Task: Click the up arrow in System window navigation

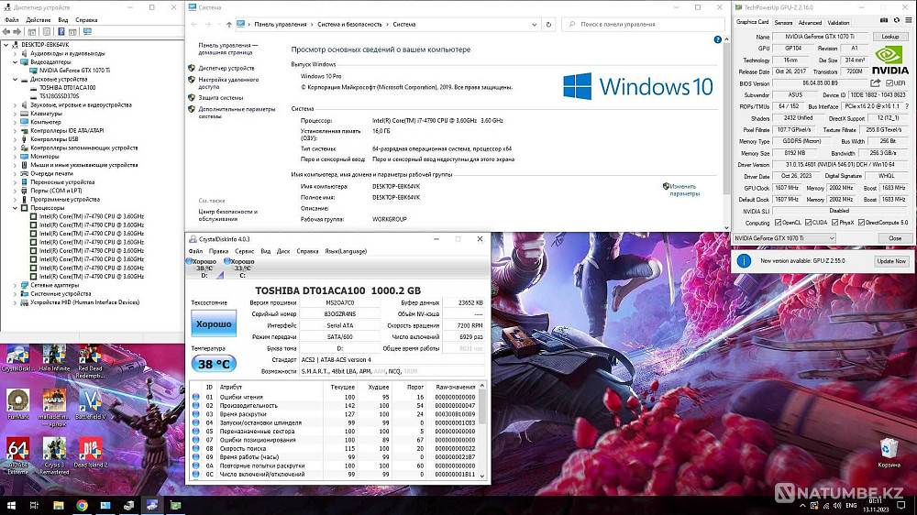Action: click(228, 25)
